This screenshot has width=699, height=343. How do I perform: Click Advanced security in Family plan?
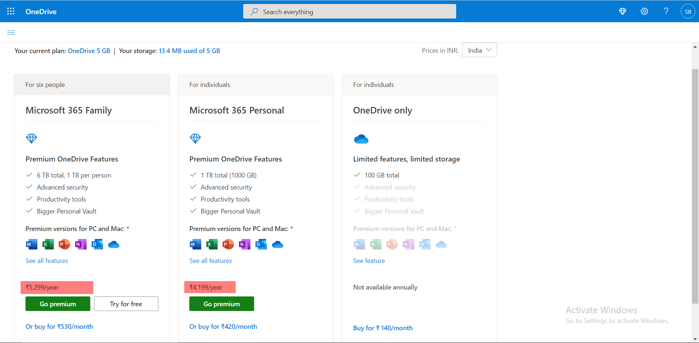click(x=62, y=187)
